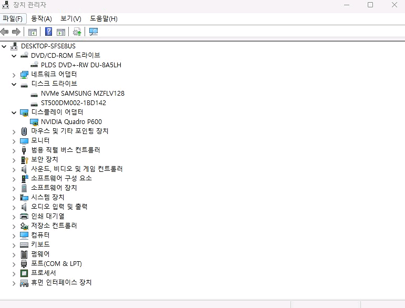The image size is (405, 308).
Task: Click the show/hide console tree toolbar icon
Action: pos(32,32)
